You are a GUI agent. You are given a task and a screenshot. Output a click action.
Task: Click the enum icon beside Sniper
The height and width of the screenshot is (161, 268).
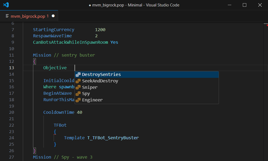coord(78,87)
